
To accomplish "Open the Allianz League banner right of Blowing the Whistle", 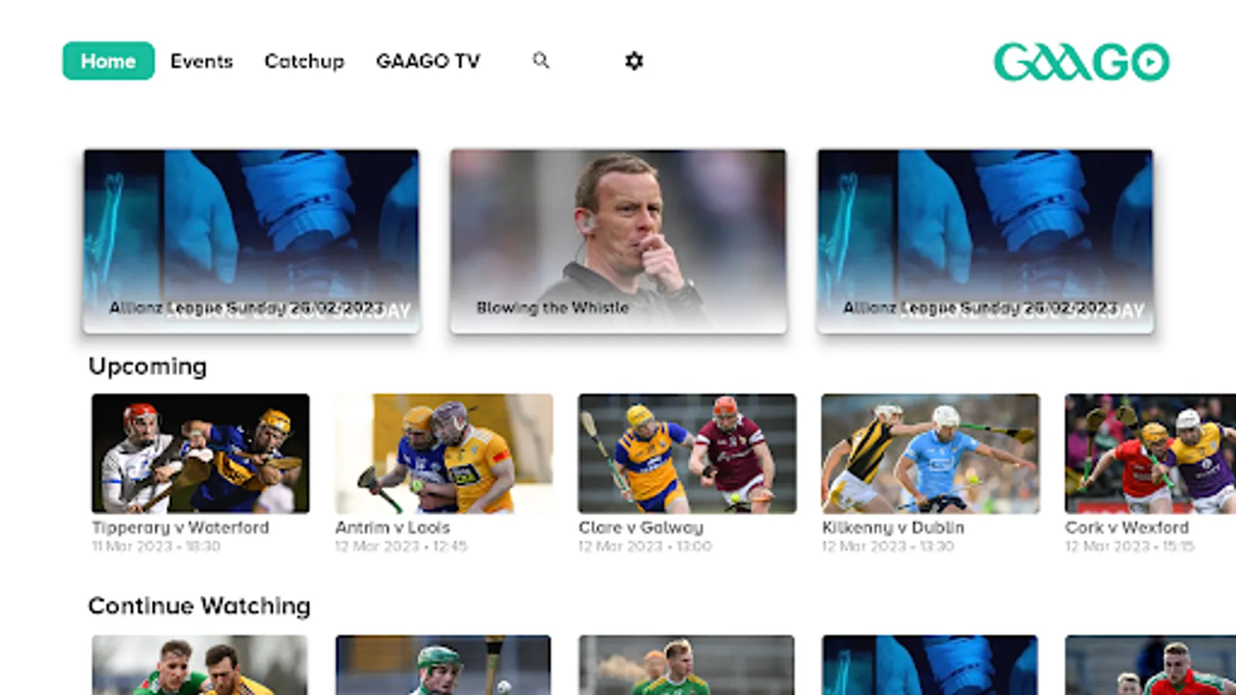I will coord(985,242).
